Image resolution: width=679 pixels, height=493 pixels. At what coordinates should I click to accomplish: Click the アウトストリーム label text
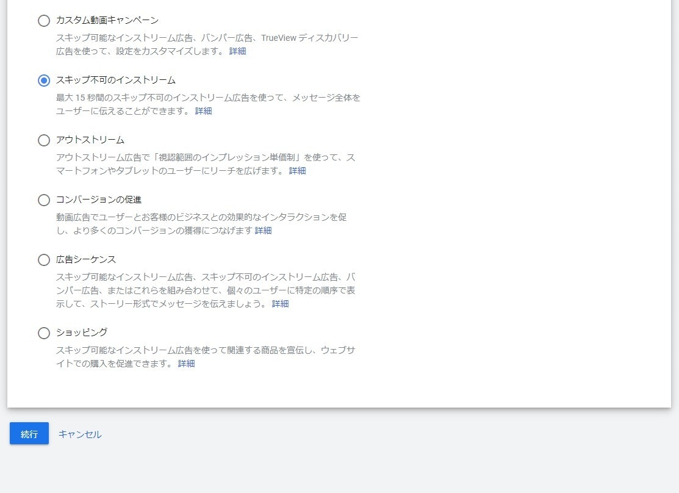click(x=90, y=140)
